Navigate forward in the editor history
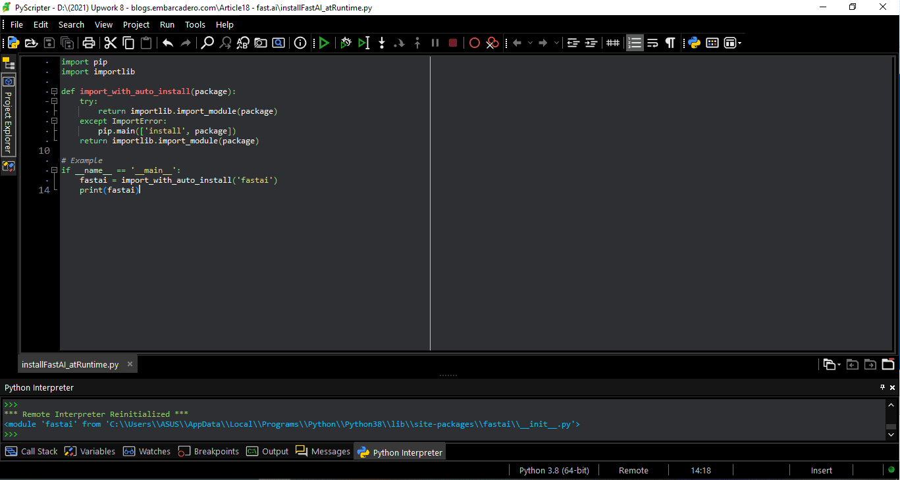Screen dimensions: 900x480 (x=543, y=43)
